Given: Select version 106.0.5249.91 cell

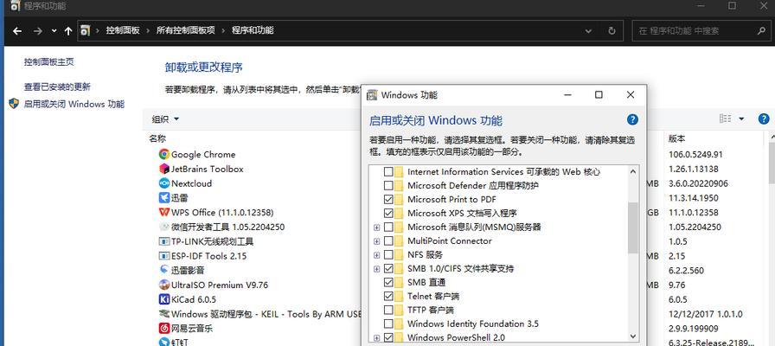Looking at the screenshot, I should [x=695, y=154].
